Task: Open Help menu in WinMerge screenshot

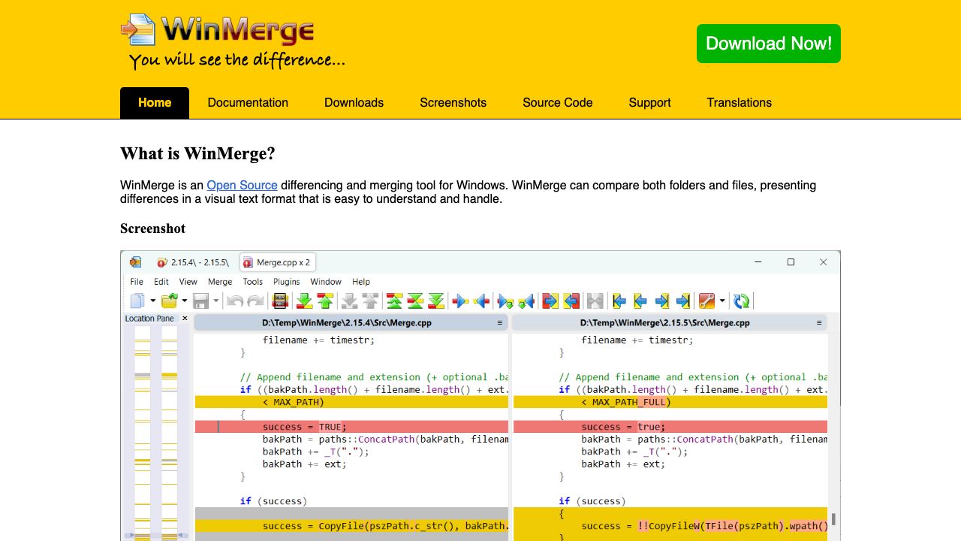Action: (x=361, y=282)
